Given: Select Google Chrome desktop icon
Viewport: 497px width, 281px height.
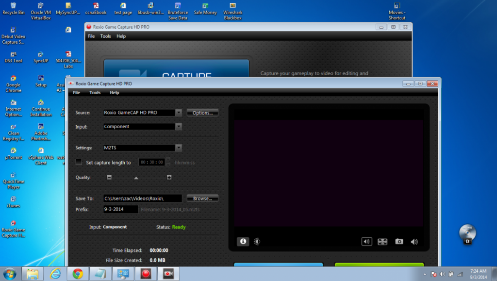Looking at the screenshot, I should click(13, 84).
